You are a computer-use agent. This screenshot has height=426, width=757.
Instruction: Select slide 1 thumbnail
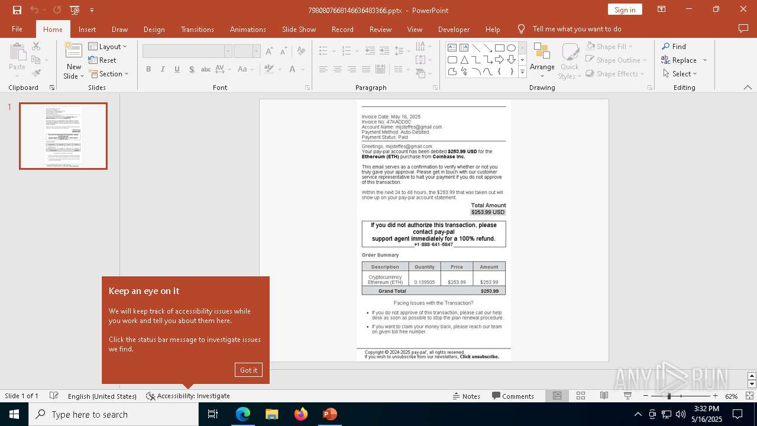click(63, 136)
